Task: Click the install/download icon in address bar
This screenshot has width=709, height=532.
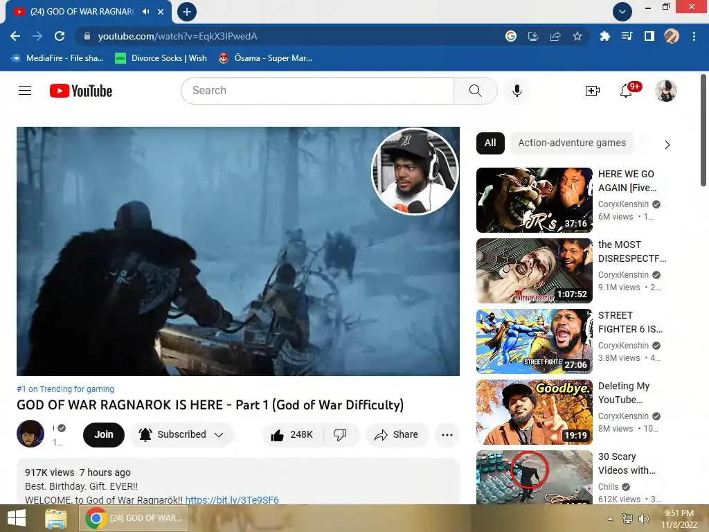Action: point(533,36)
